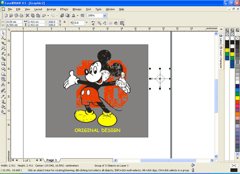The image size is (240, 174).
Task: Select the Text tool
Action: 3,84
